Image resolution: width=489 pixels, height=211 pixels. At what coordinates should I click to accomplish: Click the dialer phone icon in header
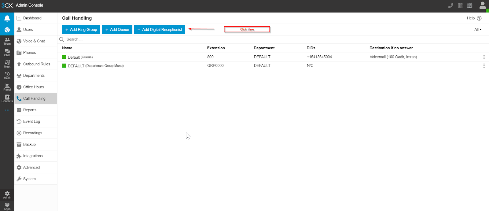[x=450, y=6]
